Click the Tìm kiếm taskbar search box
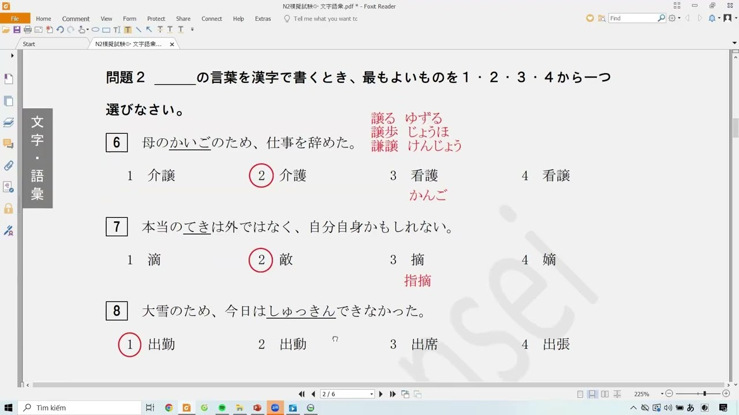The height and width of the screenshot is (415, 739). pyautogui.click(x=80, y=408)
